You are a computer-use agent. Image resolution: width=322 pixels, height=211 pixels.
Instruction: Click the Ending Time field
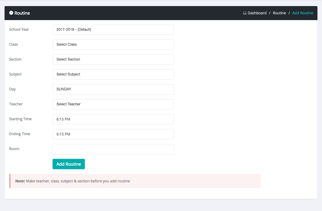pyautogui.click(x=113, y=134)
